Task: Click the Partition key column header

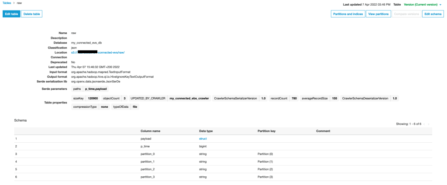Action: pos(266,131)
